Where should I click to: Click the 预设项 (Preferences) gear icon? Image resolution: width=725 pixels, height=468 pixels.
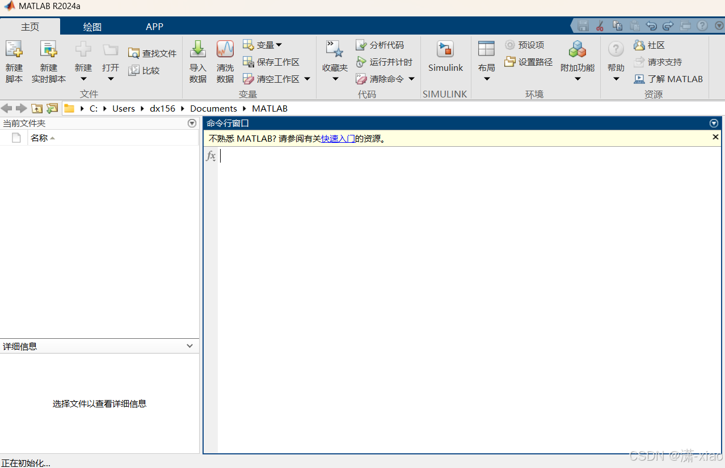click(509, 45)
